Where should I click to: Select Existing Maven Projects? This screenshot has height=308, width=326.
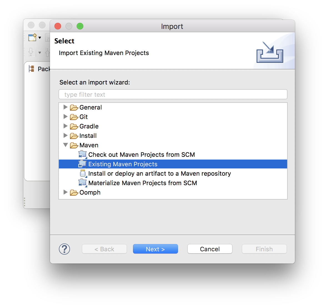[x=123, y=164]
